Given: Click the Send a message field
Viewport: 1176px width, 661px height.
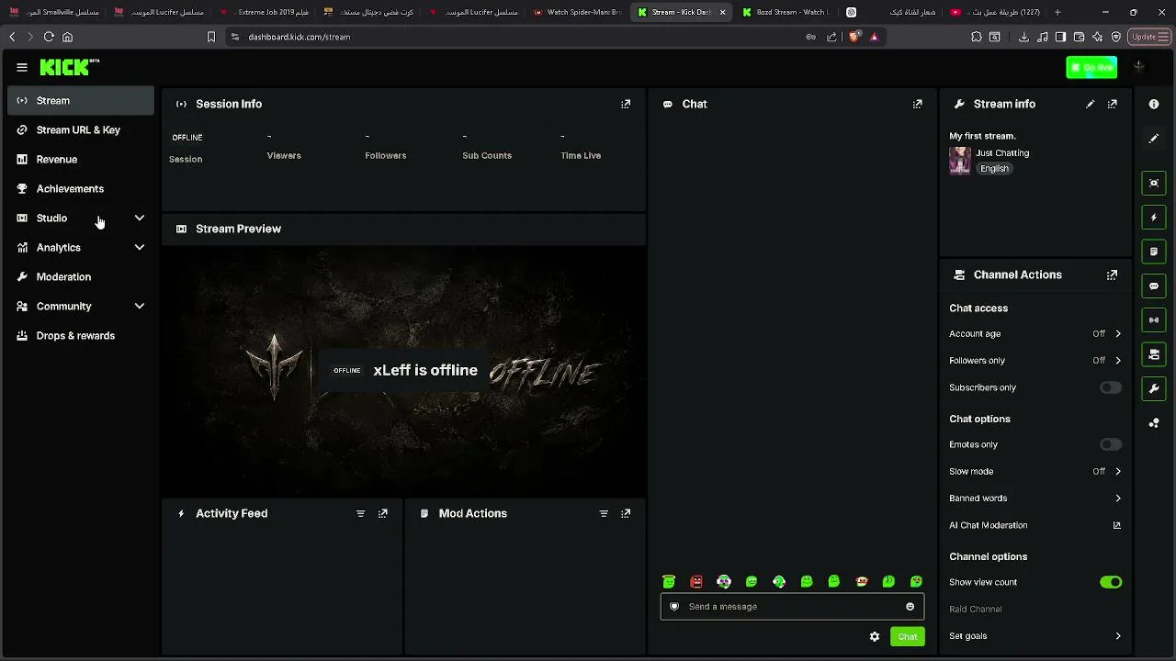Looking at the screenshot, I should point(792,606).
